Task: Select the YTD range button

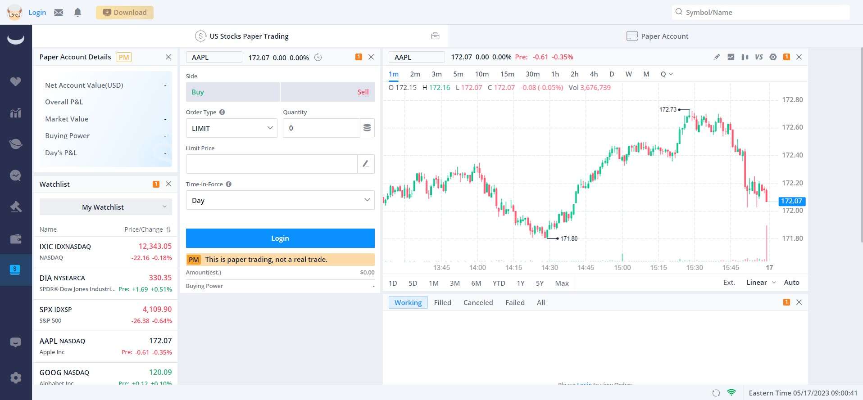Action: (x=499, y=283)
